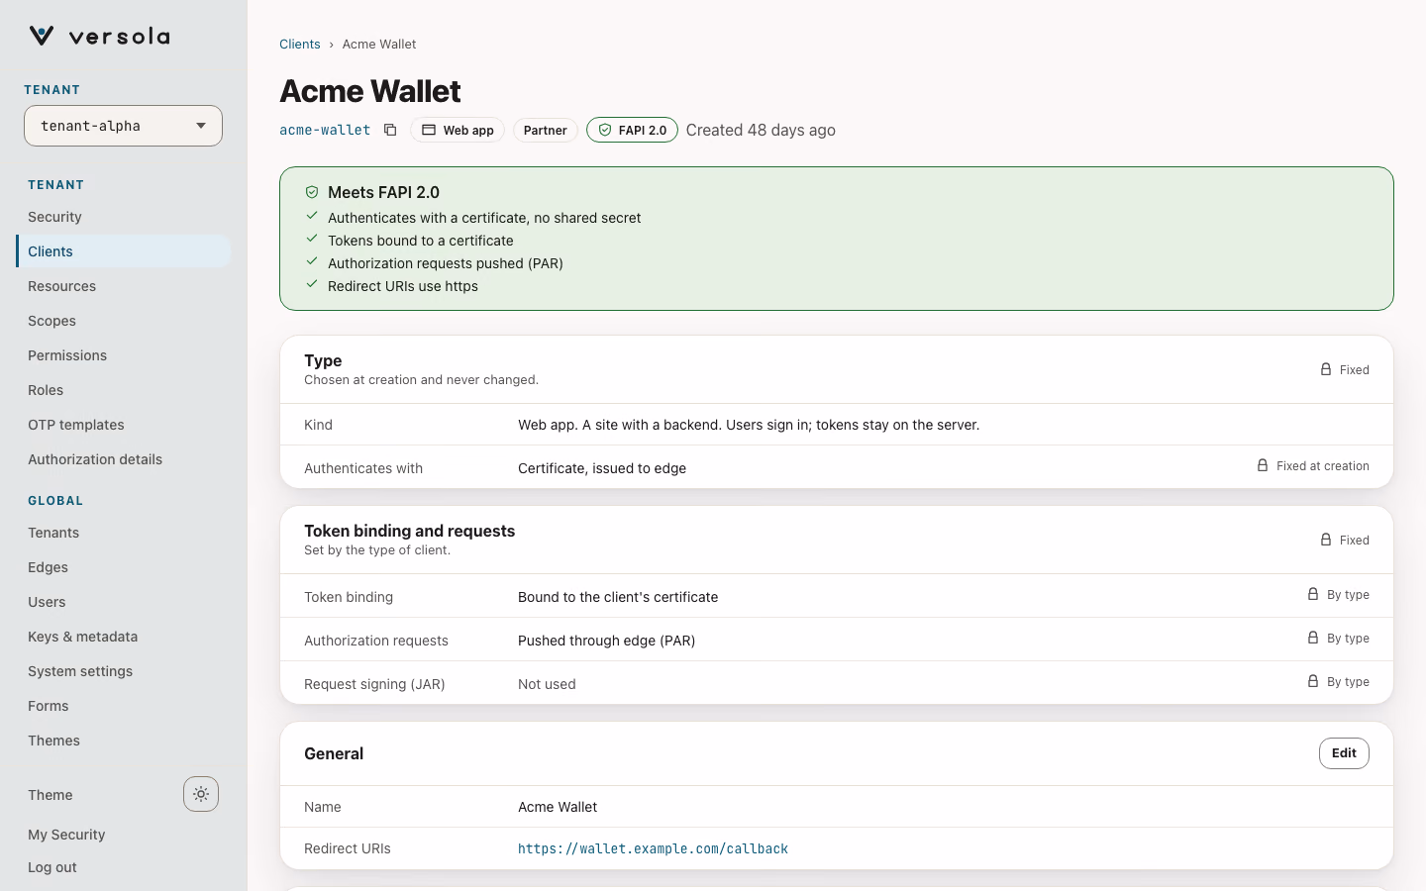Click the Web app type badge

(458, 130)
